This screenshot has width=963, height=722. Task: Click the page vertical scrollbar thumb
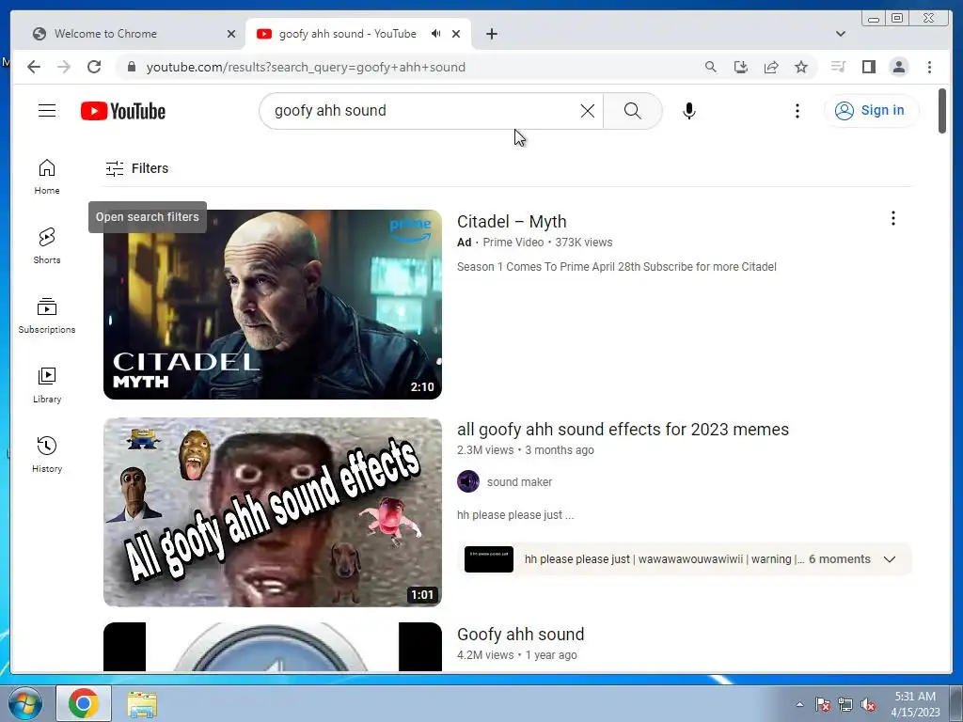pos(942,111)
